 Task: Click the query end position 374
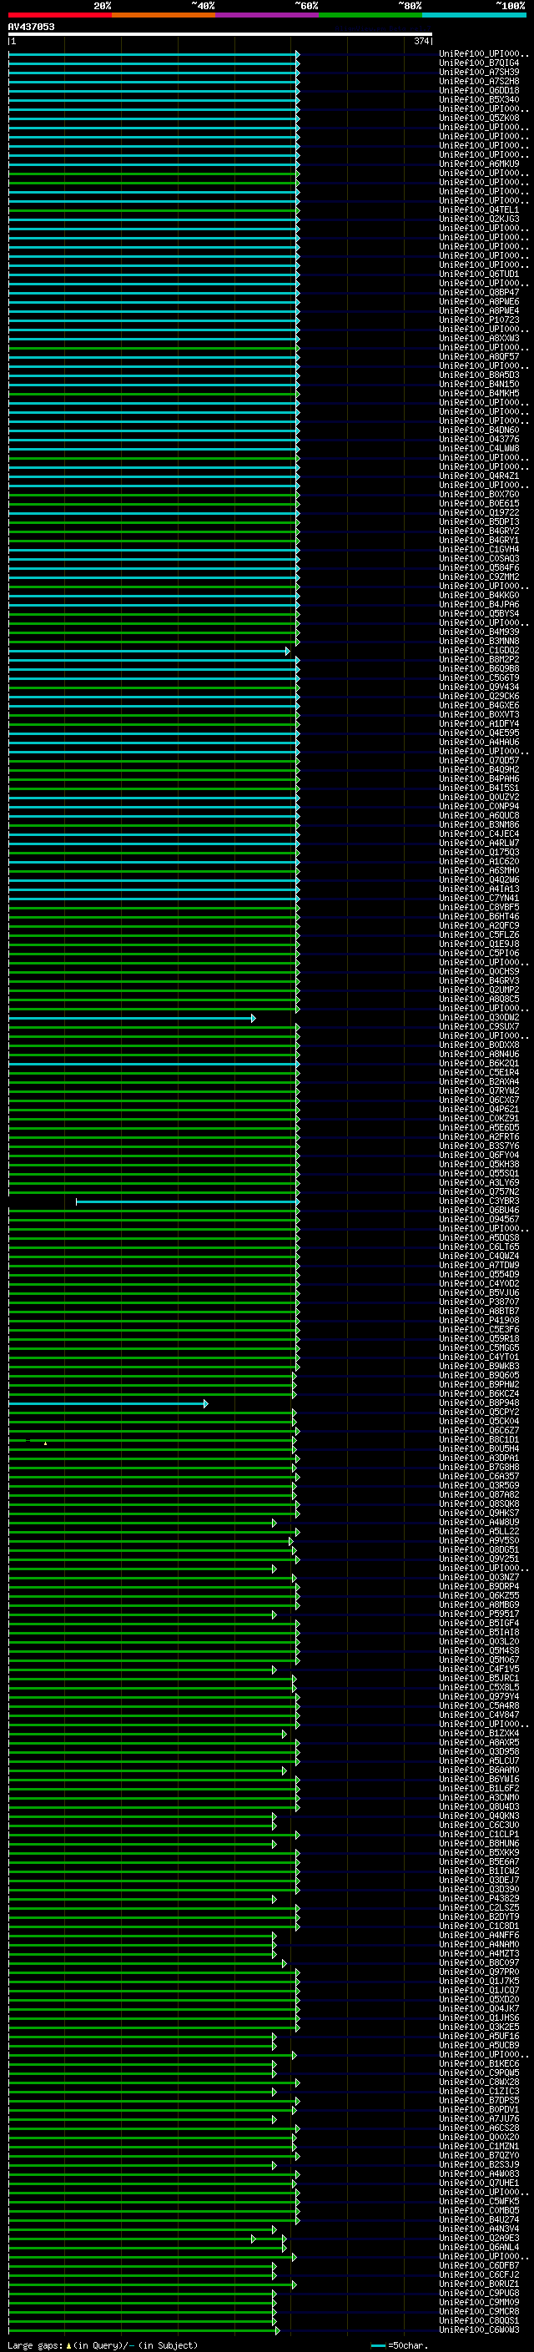point(421,41)
